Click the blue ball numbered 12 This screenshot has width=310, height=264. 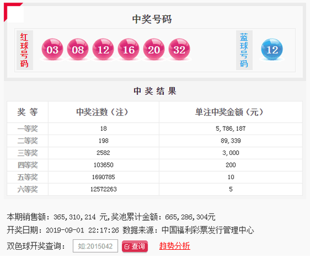pos(272,49)
